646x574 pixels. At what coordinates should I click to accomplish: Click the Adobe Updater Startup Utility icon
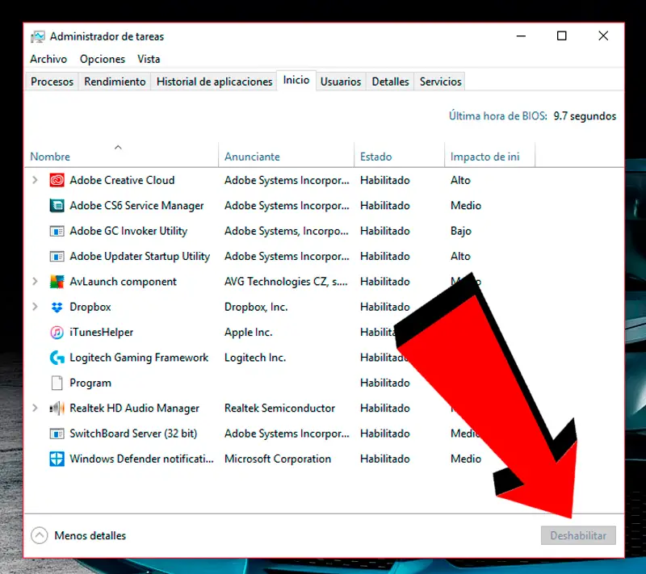coord(57,257)
